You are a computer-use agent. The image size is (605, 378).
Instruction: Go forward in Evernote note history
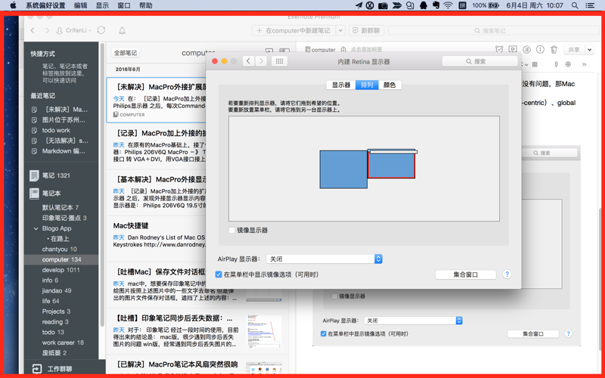coord(47,30)
